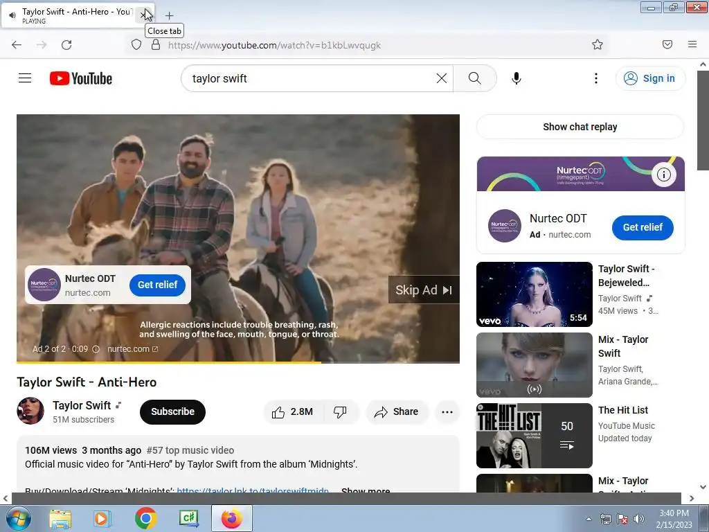The width and height of the screenshot is (709, 532).
Task: Click the magnifying glass search button
Action: 475,78
